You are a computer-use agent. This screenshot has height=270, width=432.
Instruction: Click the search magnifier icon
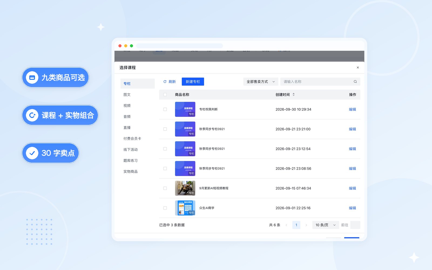pos(355,82)
